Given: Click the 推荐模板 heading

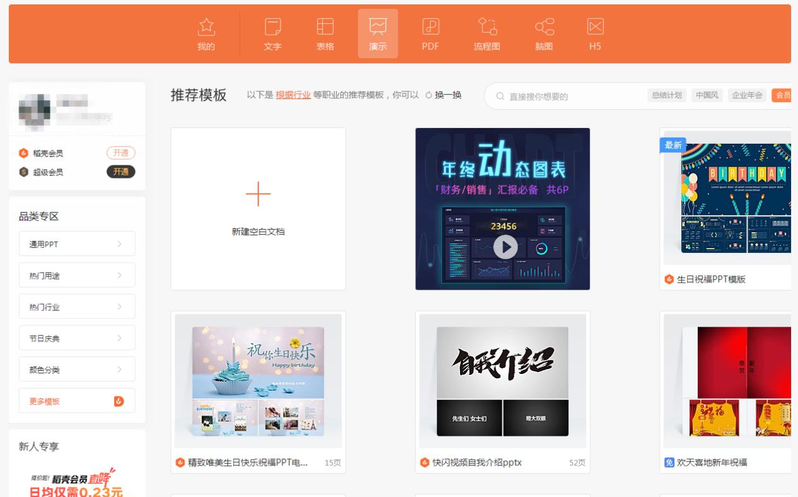Looking at the screenshot, I should 199,95.
